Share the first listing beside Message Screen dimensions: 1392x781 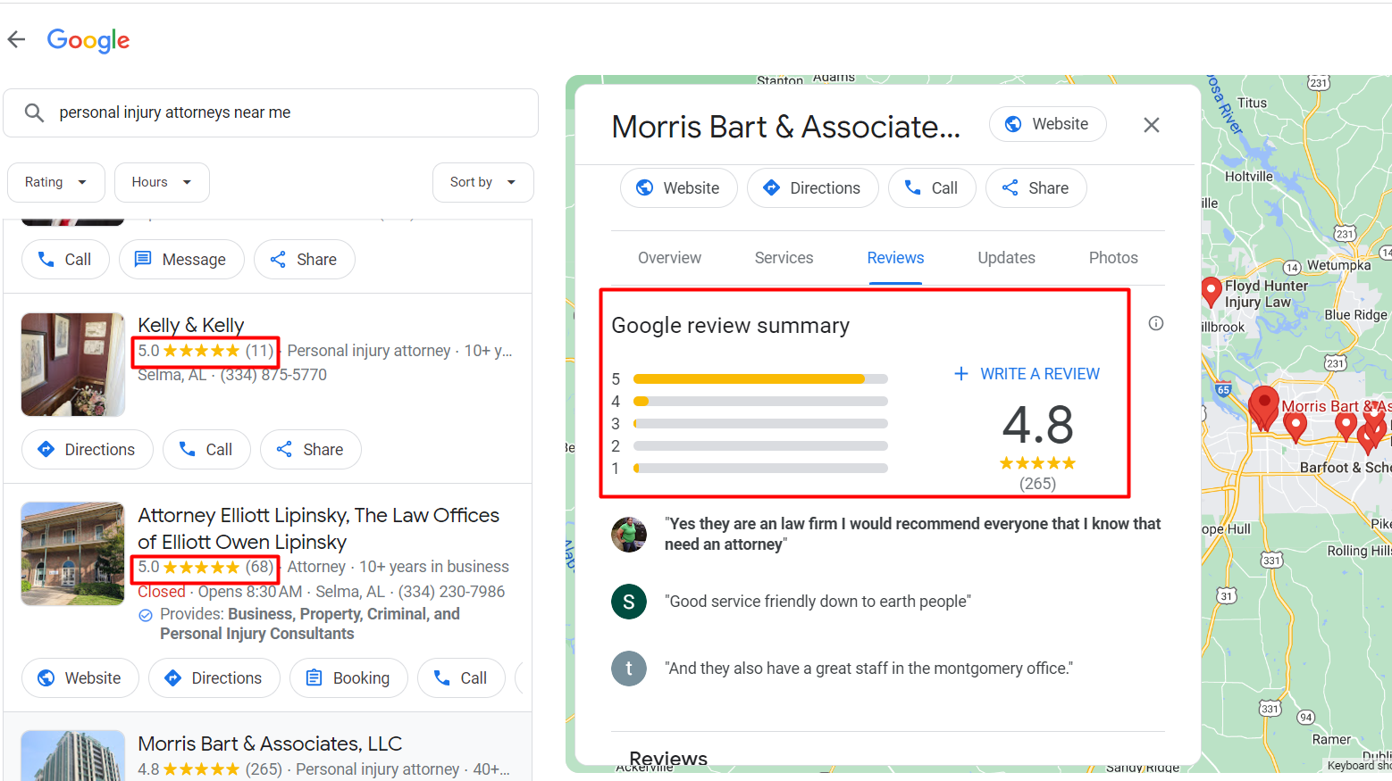pyautogui.click(x=304, y=259)
